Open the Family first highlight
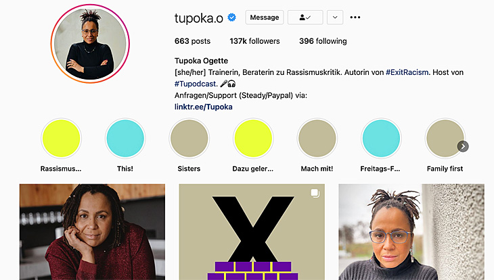 coord(445,138)
